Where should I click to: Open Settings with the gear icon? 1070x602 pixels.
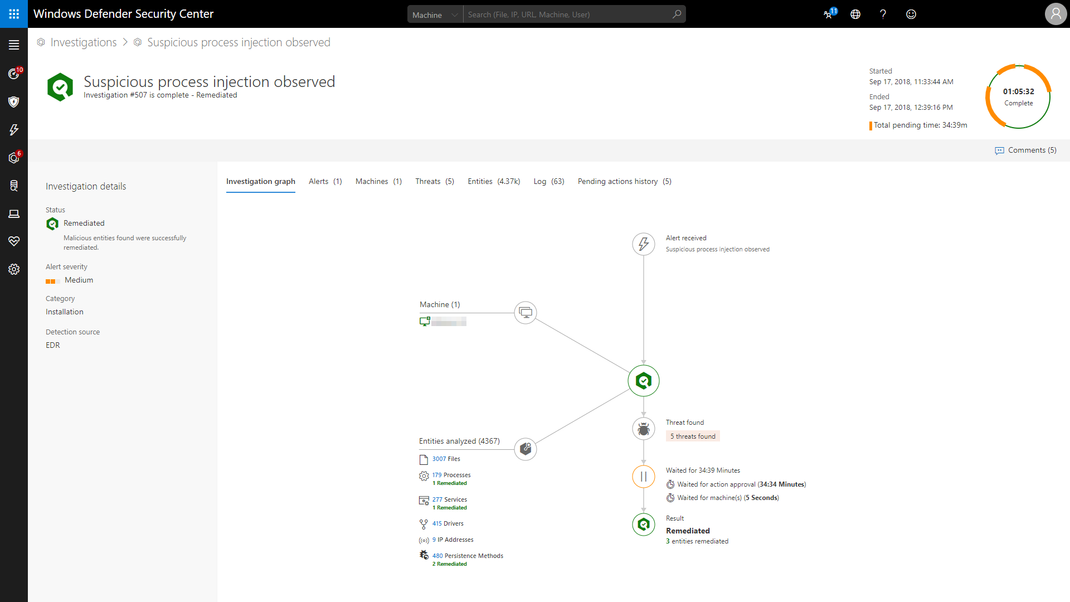[14, 269]
